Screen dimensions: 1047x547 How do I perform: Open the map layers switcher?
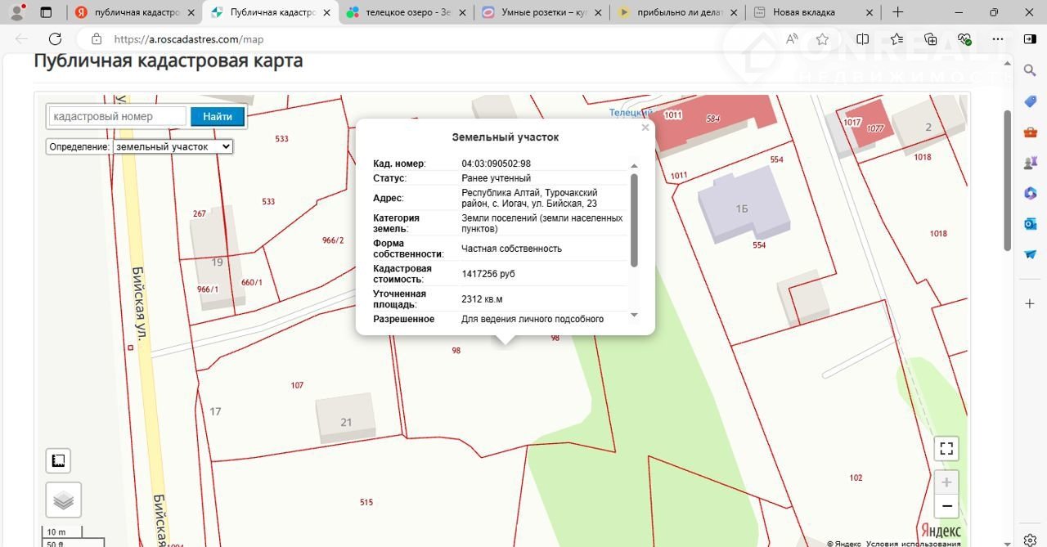pos(63,500)
